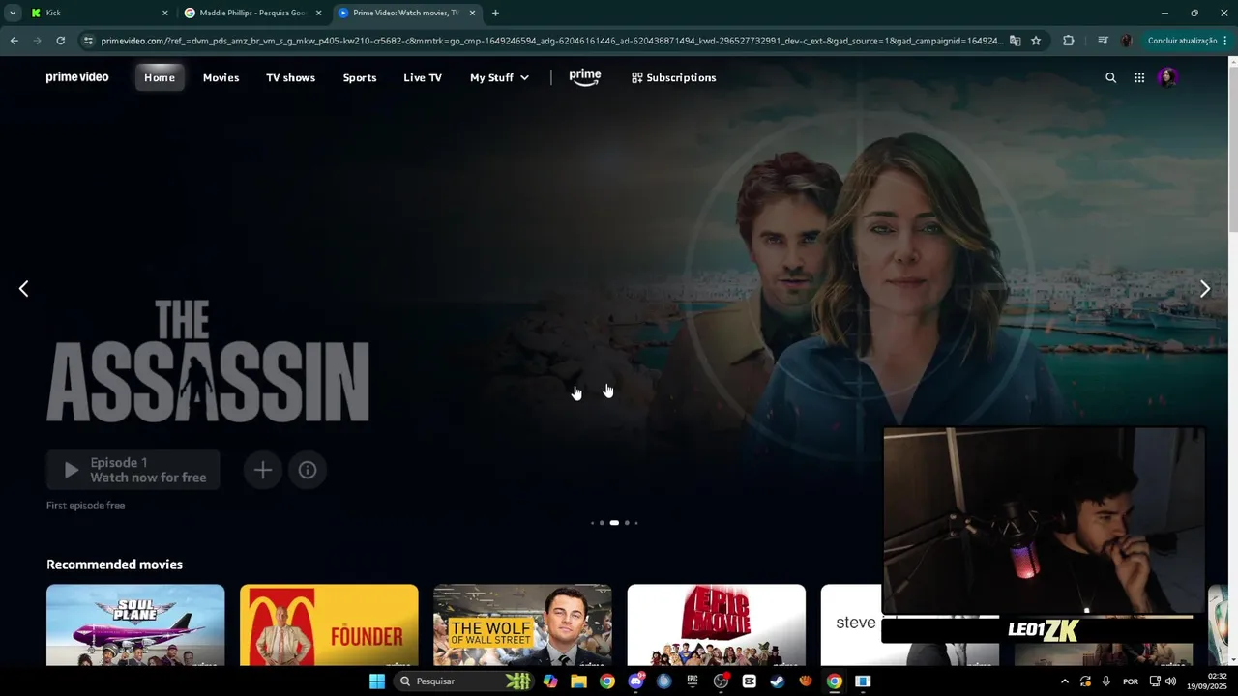Screen dimensions: 1238x696
Task: Open the Movies section
Action: [x=221, y=77]
